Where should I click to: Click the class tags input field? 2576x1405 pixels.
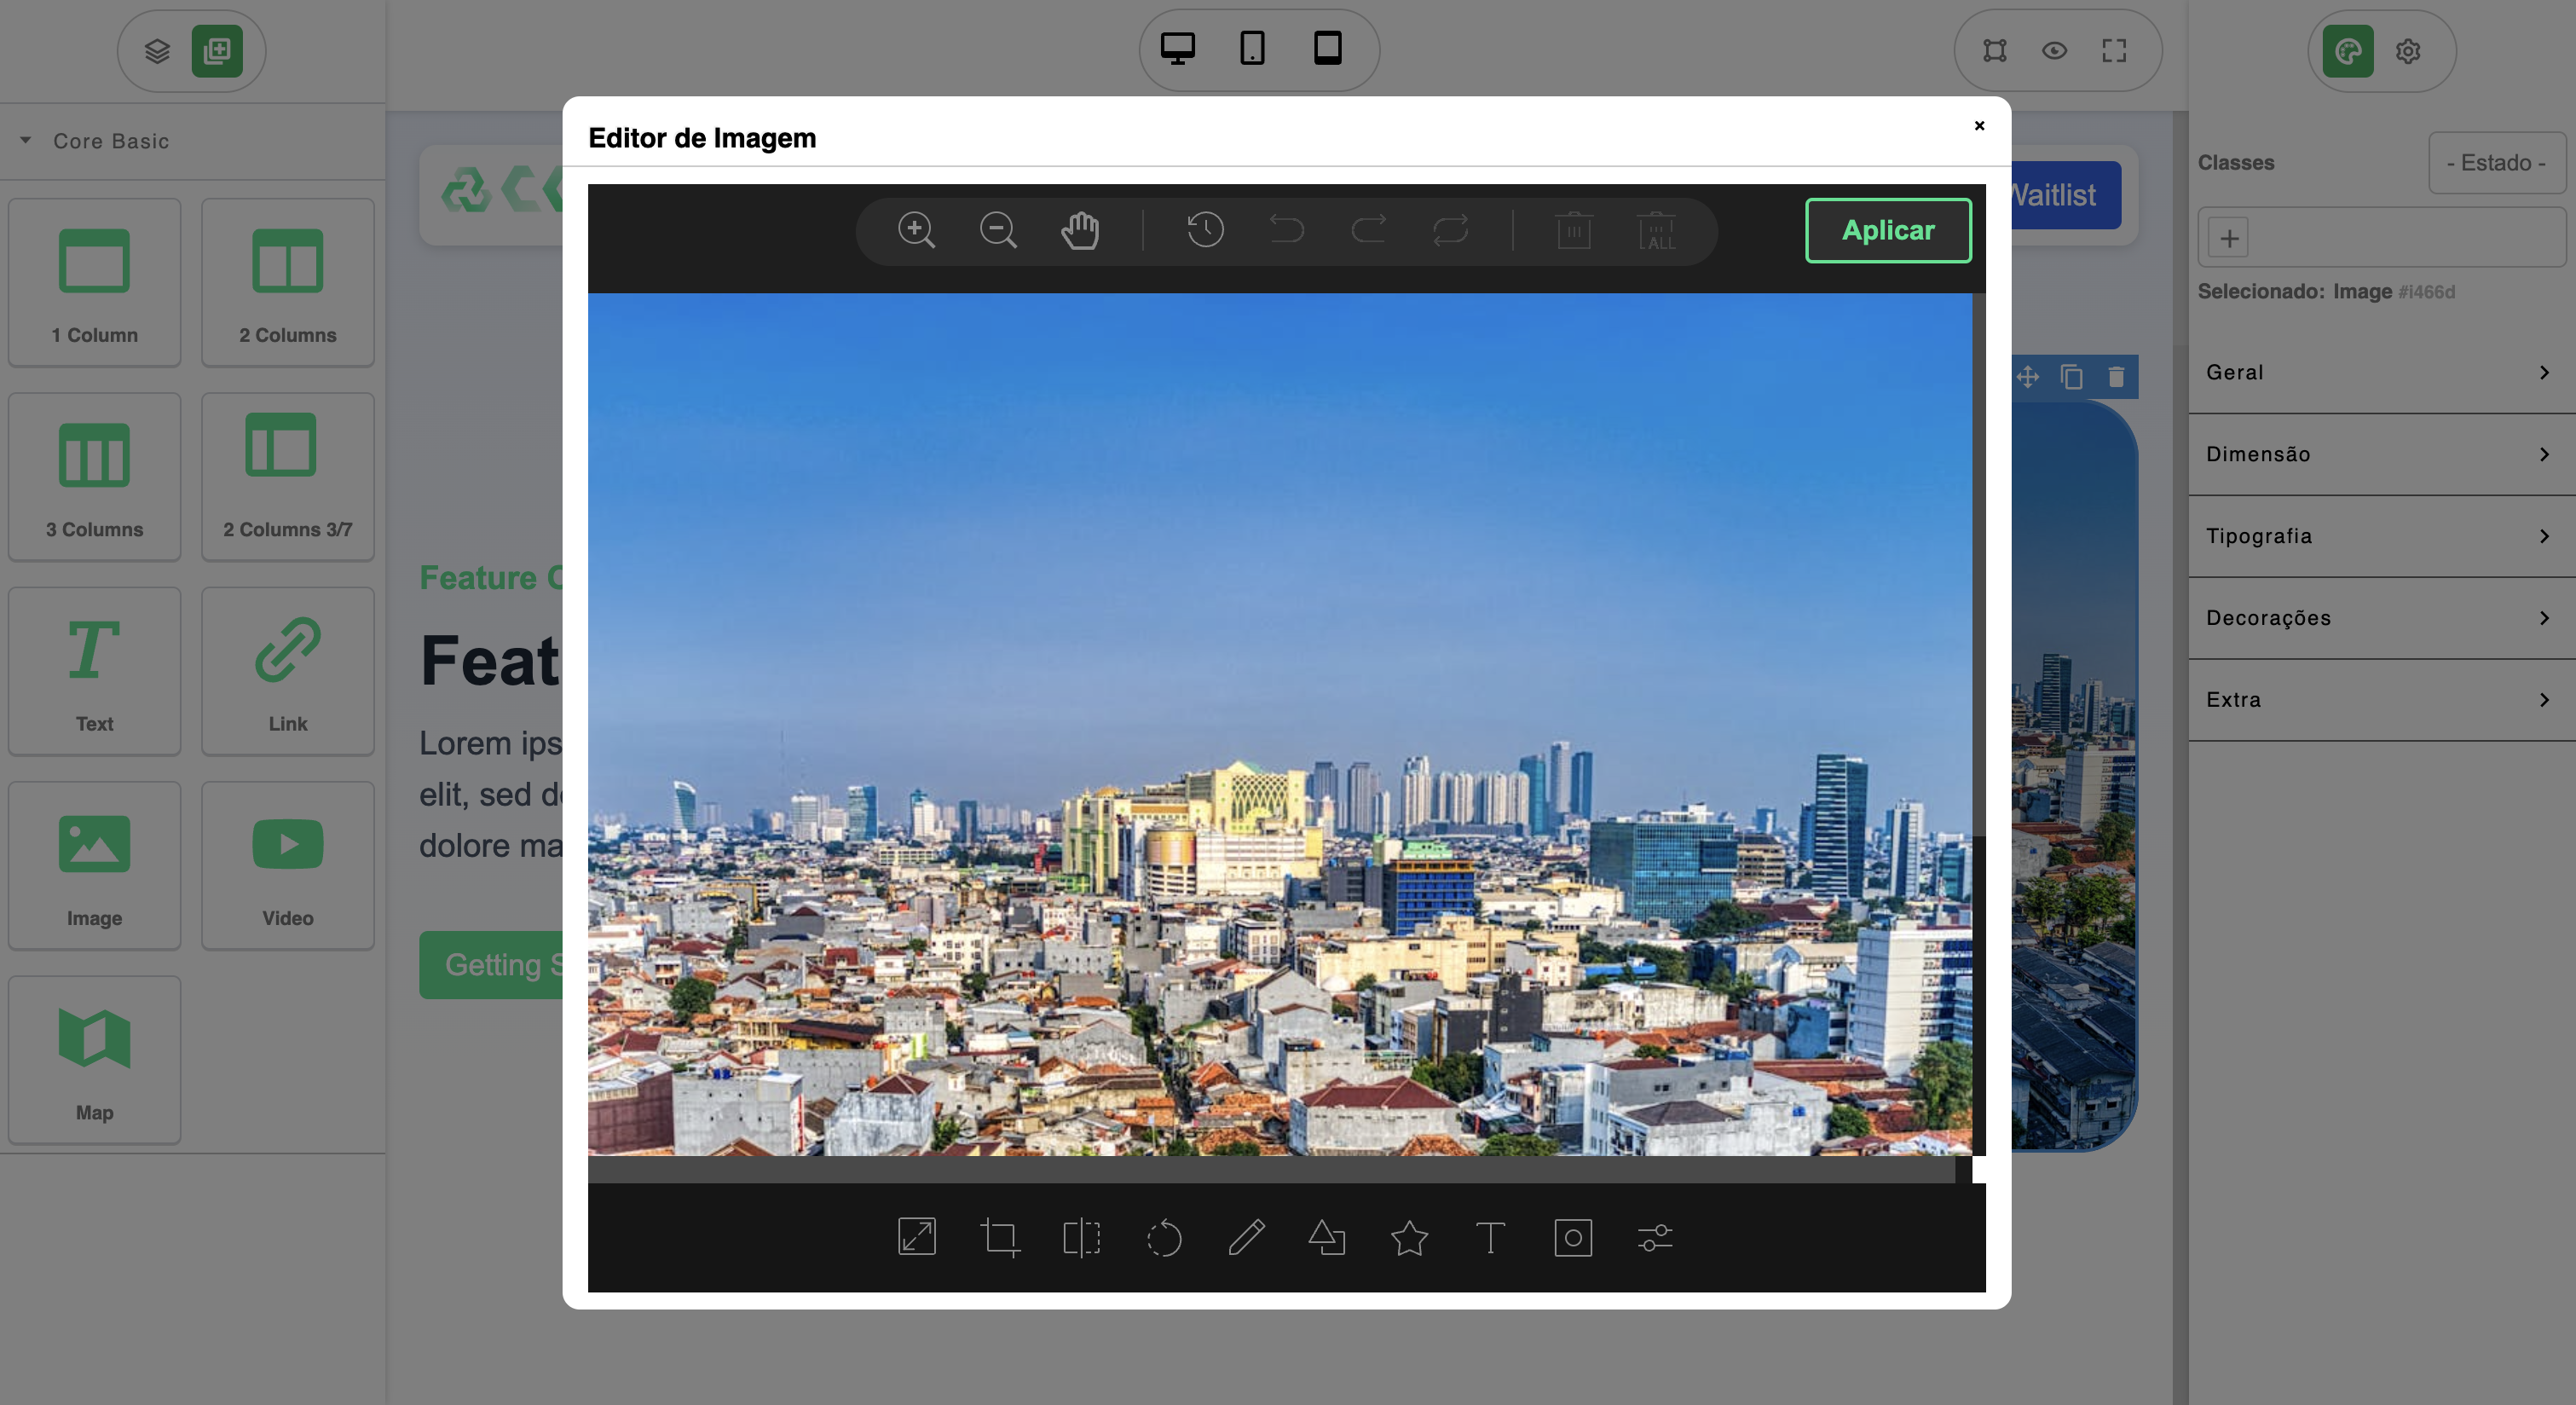2381,238
